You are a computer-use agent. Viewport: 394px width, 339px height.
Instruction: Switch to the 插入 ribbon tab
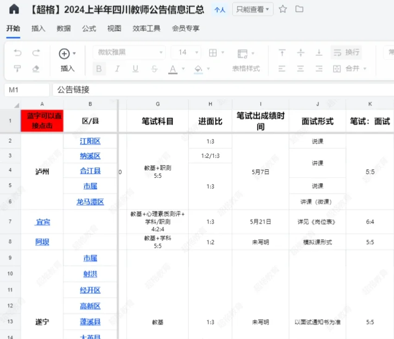pyautogui.click(x=38, y=29)
